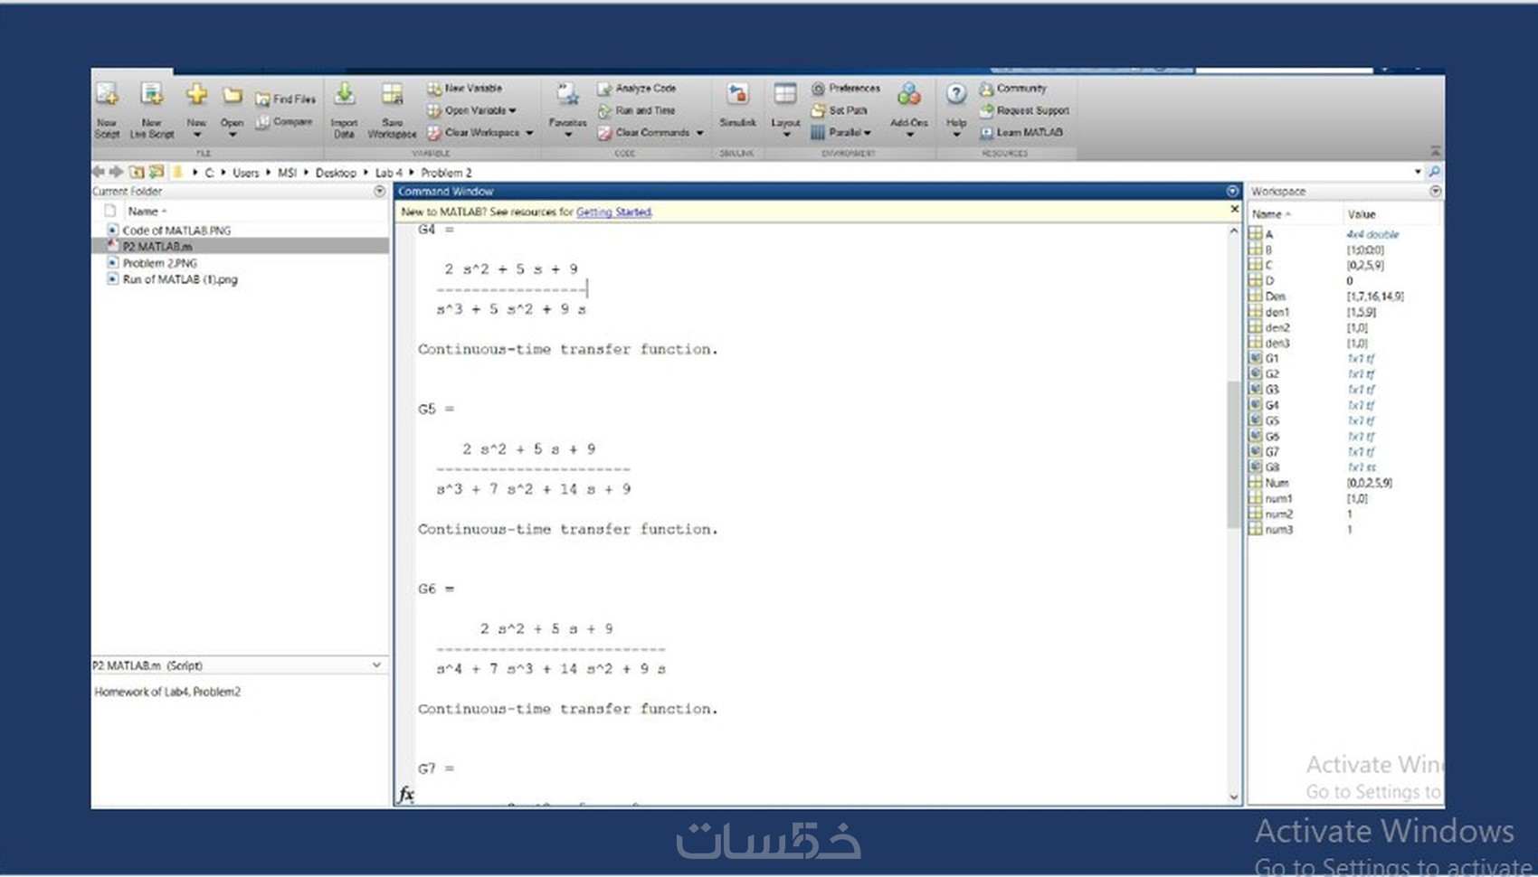Screen dimensions: 1538x877
Task: Run the Analyze Code tool
Action: click(637, 89)
